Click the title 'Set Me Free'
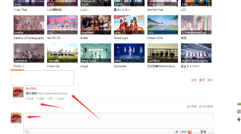The width and height of the screenshot is (241, 134). coord(155,10)
